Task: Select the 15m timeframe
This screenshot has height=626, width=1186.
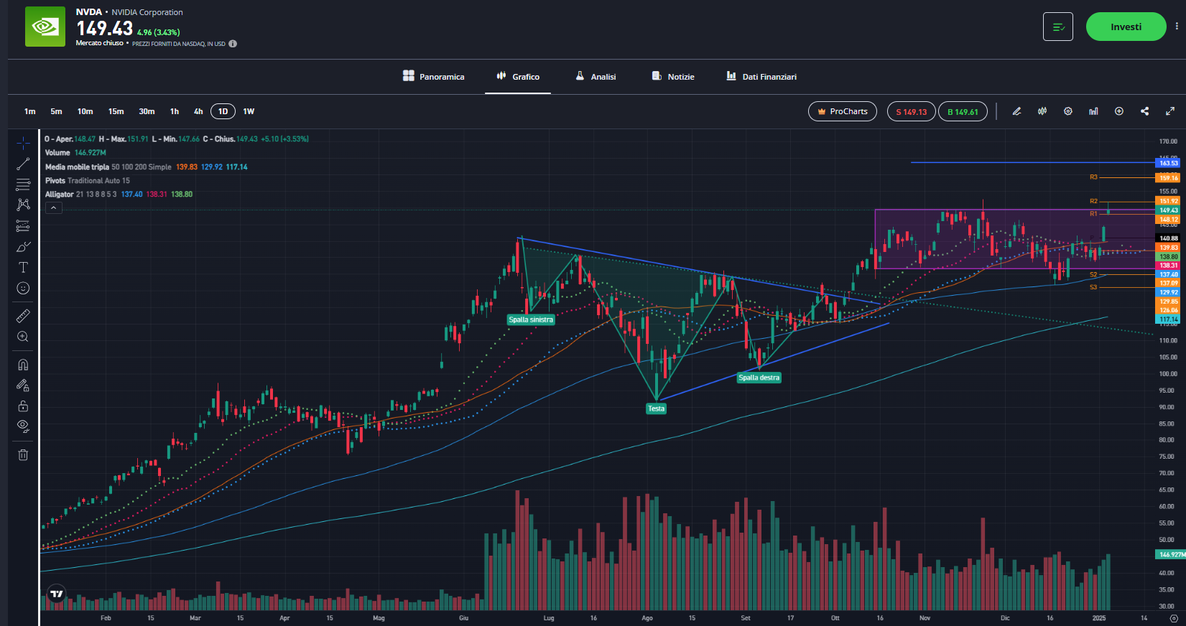Action: pyautogui.click(x=116, y=111)
